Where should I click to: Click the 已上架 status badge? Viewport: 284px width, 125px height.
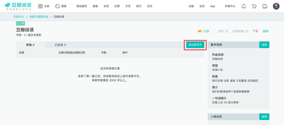20,23
